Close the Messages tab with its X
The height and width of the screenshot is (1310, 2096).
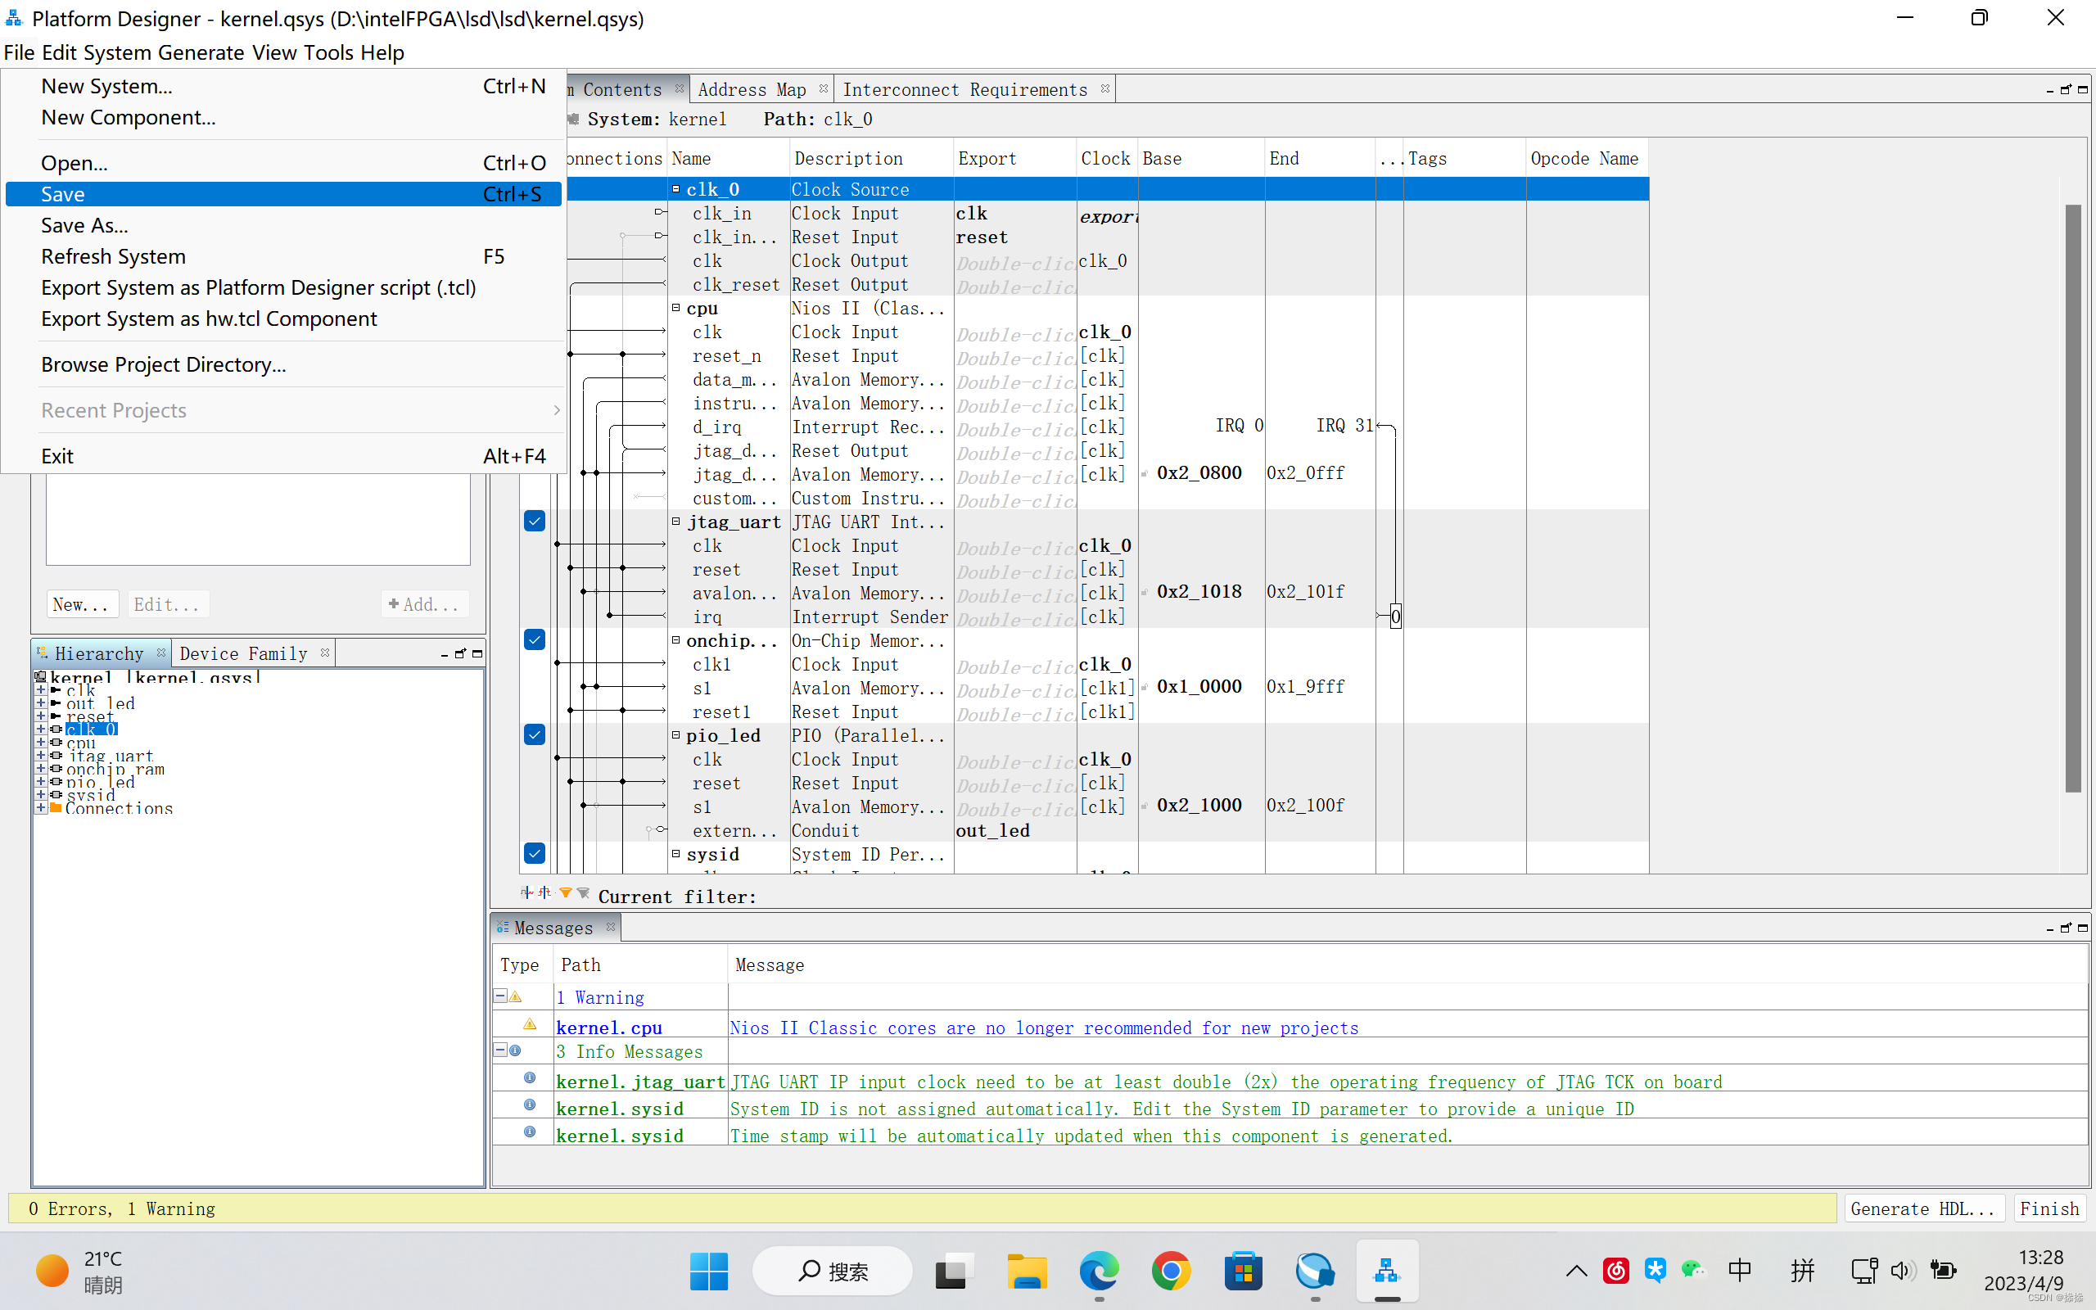click(x=612, y=927)
